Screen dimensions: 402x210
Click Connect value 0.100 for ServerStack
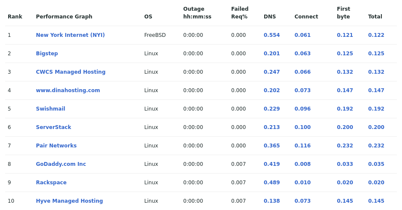coord(303,127)
